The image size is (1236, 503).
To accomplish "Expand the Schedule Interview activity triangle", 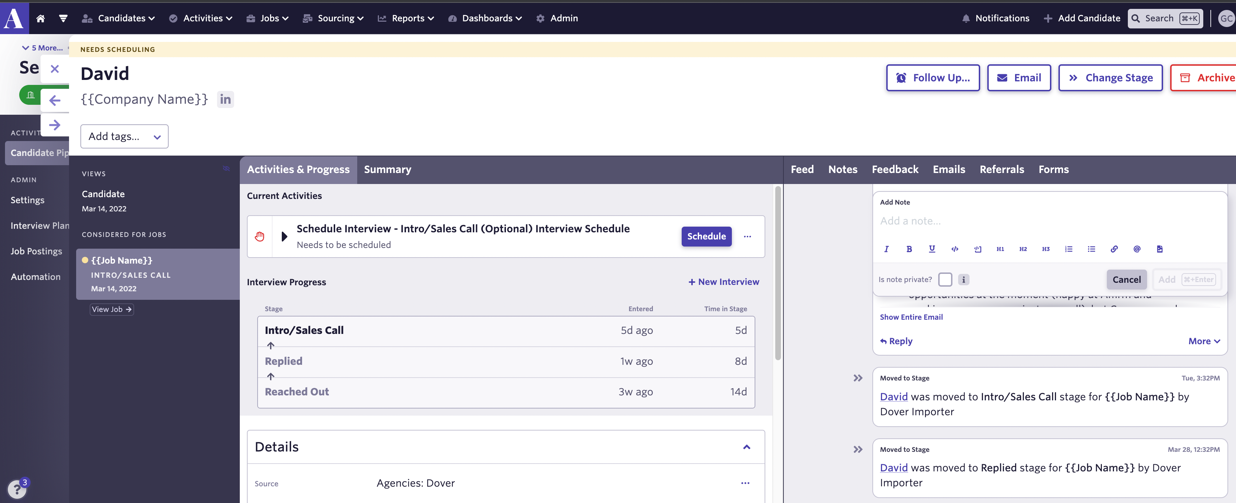I will (x=284, y=236).
